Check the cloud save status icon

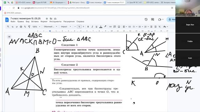55,19
